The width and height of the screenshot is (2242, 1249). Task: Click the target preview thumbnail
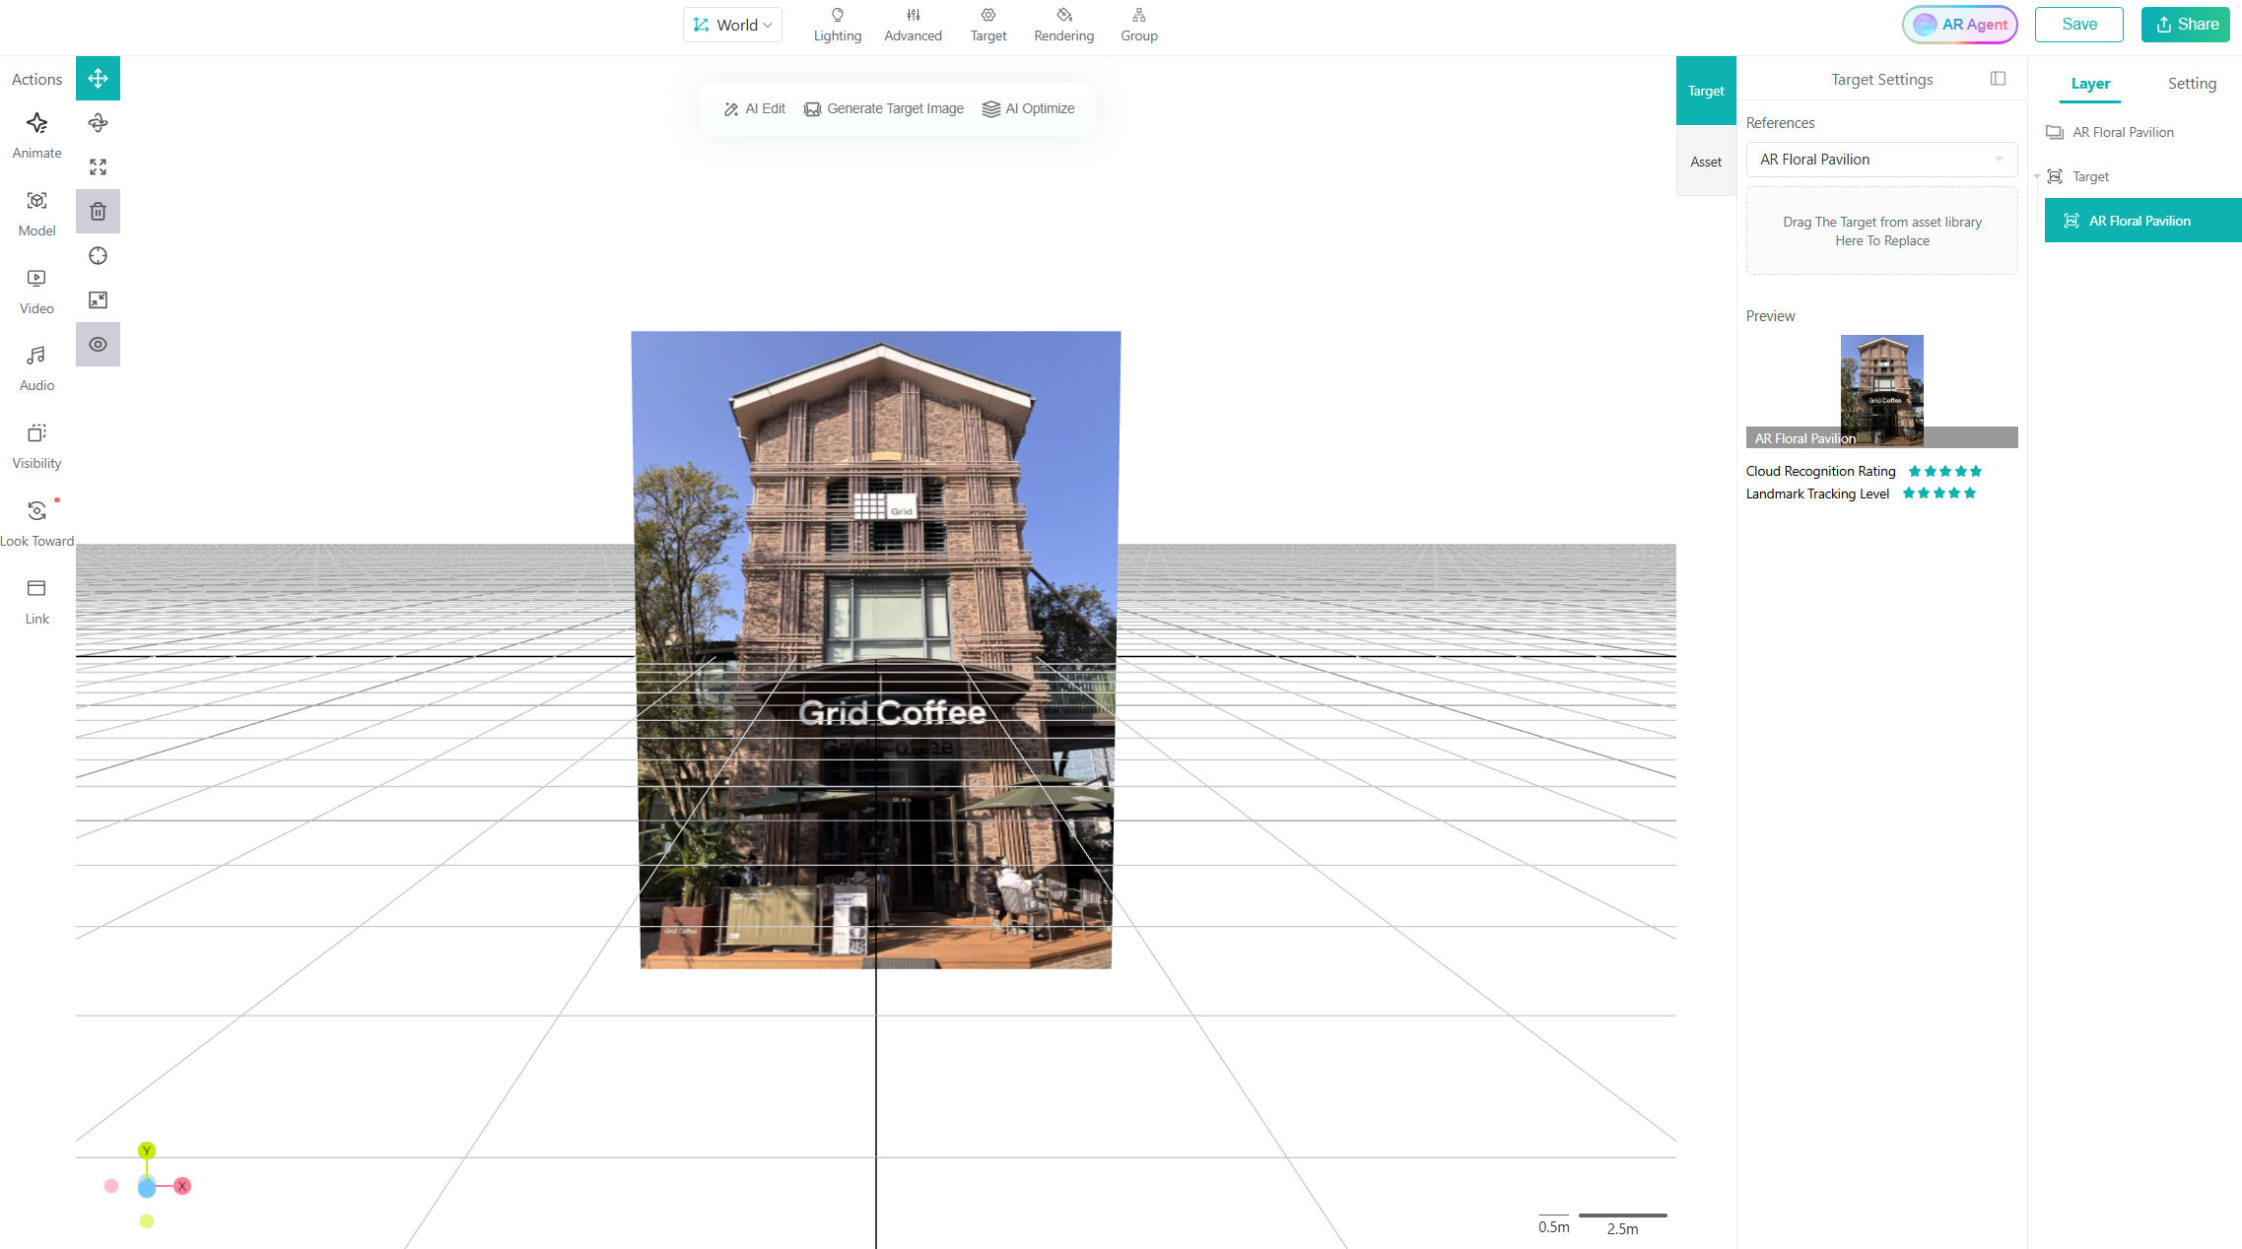tap(1881, 391)
